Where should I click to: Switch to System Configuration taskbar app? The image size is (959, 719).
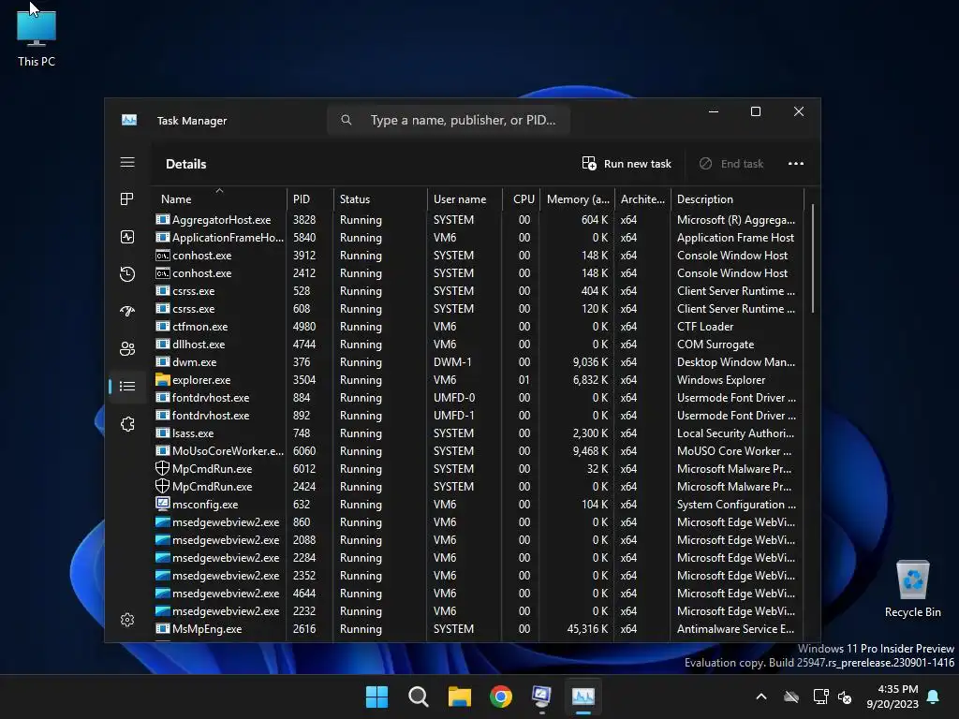[x=542, y=697]
